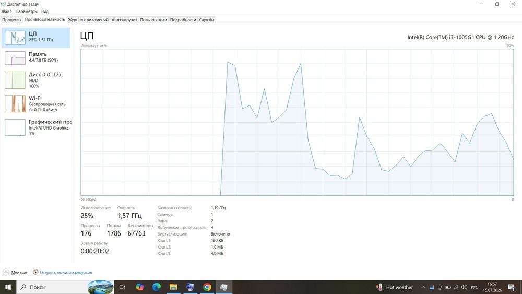Click the Логических процессоров label
This screenshot has width=522, height=294.
point(182,227)
